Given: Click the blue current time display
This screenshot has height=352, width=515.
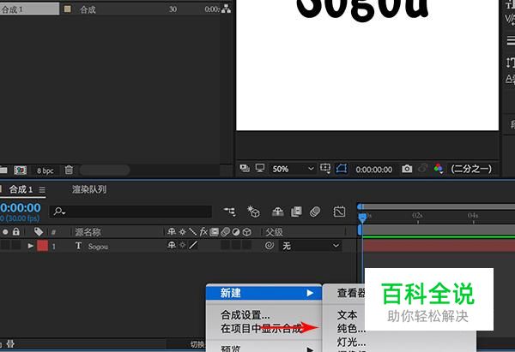Looking at the screenshot, I should (x=21, y=208).
